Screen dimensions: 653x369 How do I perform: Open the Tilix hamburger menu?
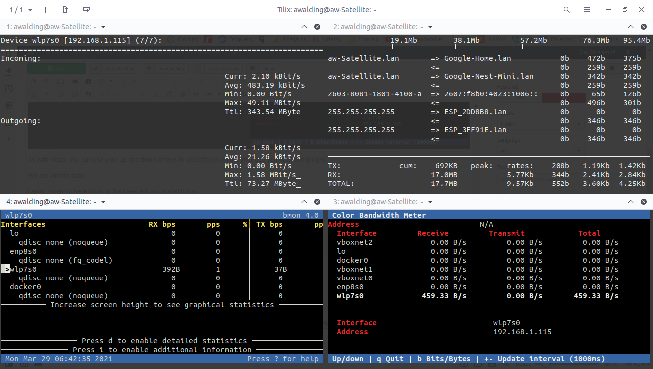(x=587, y=10)
